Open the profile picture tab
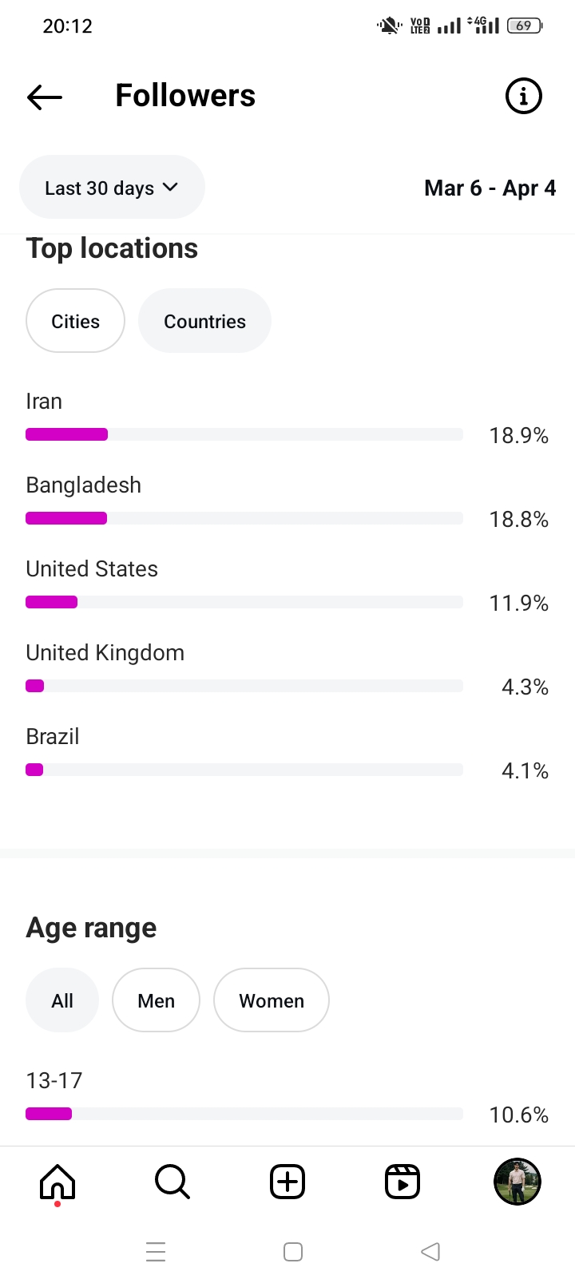The height and width of the screenshot is (1287, 575). (517, 1182)
